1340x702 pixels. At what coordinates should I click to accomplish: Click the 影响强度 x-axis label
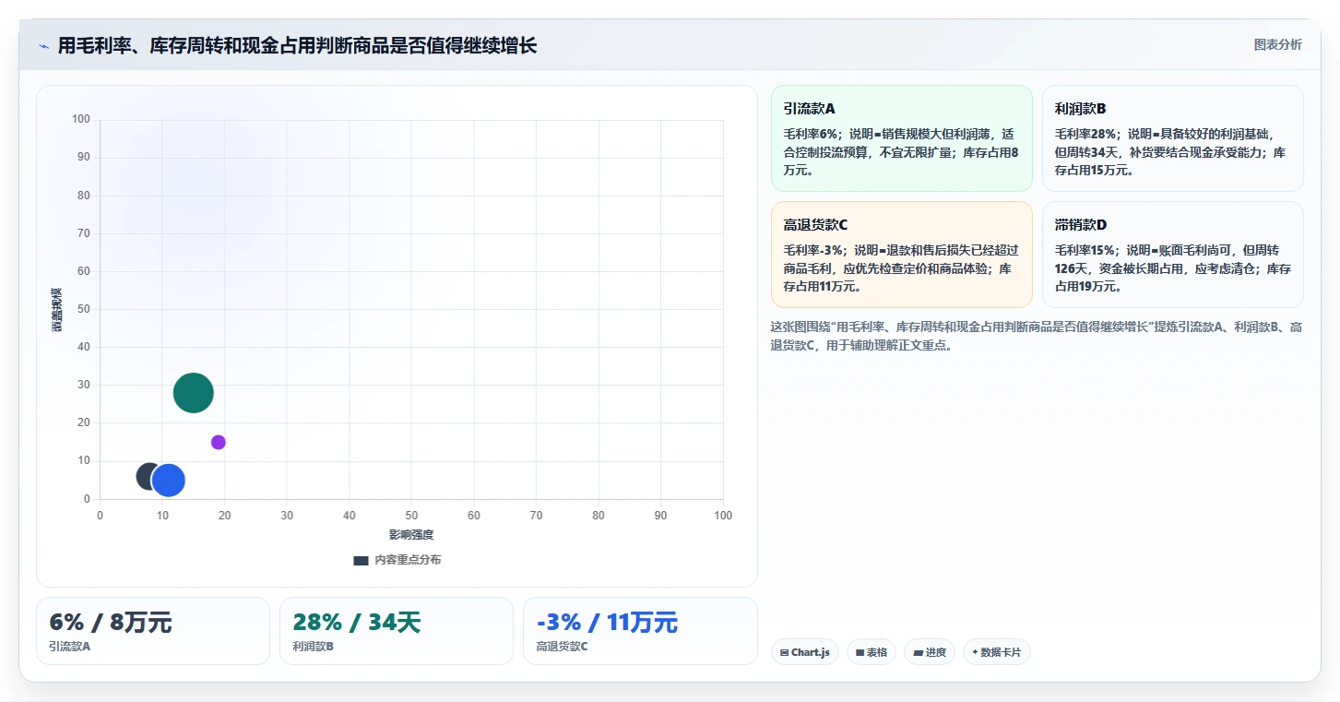click(411, 535)
